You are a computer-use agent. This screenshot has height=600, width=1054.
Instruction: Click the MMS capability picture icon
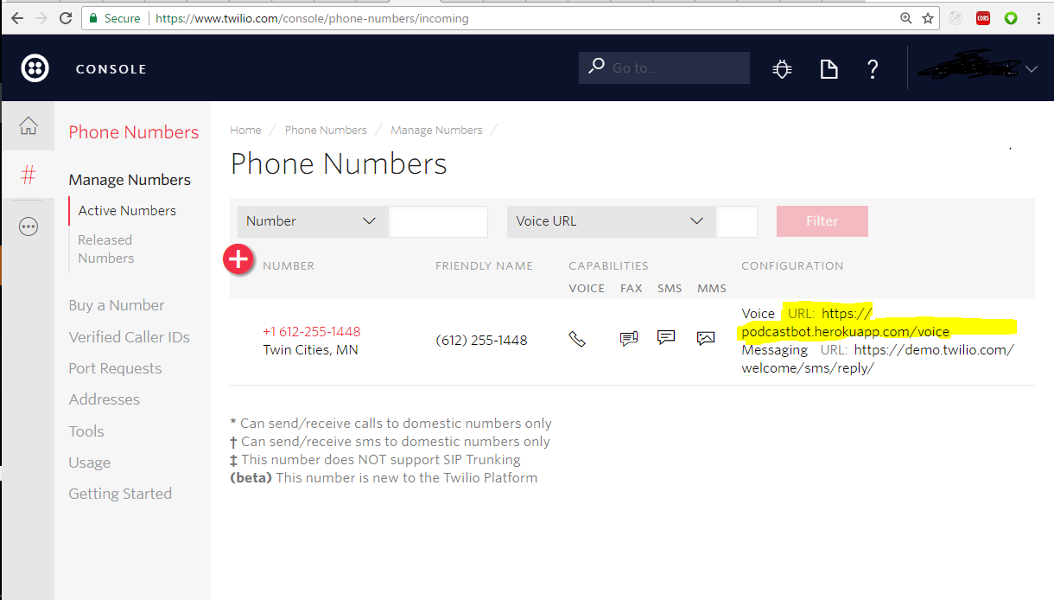point(706,339)
